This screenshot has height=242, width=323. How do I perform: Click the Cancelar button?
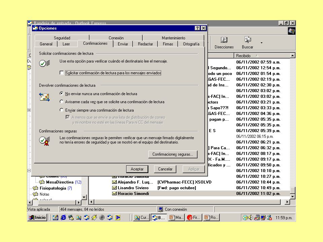pyautogui.click(x=165, y=169)
